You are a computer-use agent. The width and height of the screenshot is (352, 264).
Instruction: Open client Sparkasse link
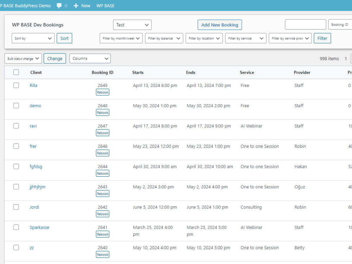[x=39, y=227]
